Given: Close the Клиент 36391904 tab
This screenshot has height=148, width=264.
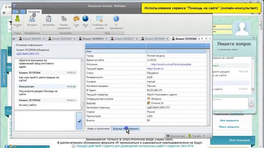Looking at the screenshot, I should click(x=74, y=39).
